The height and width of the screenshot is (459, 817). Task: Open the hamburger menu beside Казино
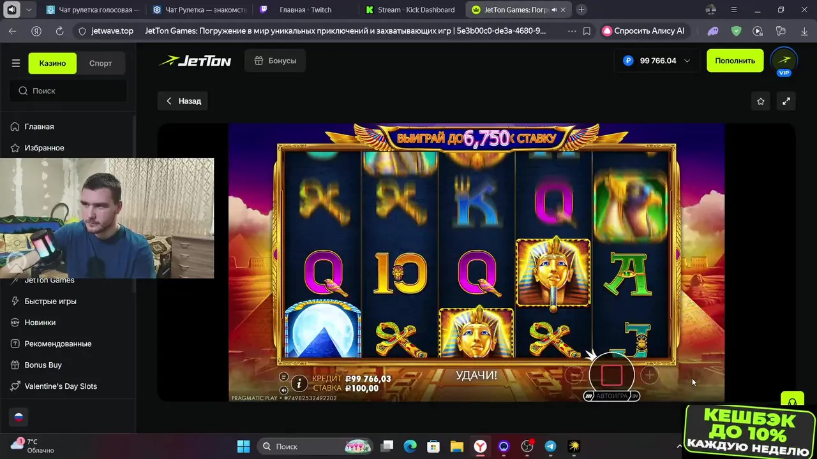point(16,63)
